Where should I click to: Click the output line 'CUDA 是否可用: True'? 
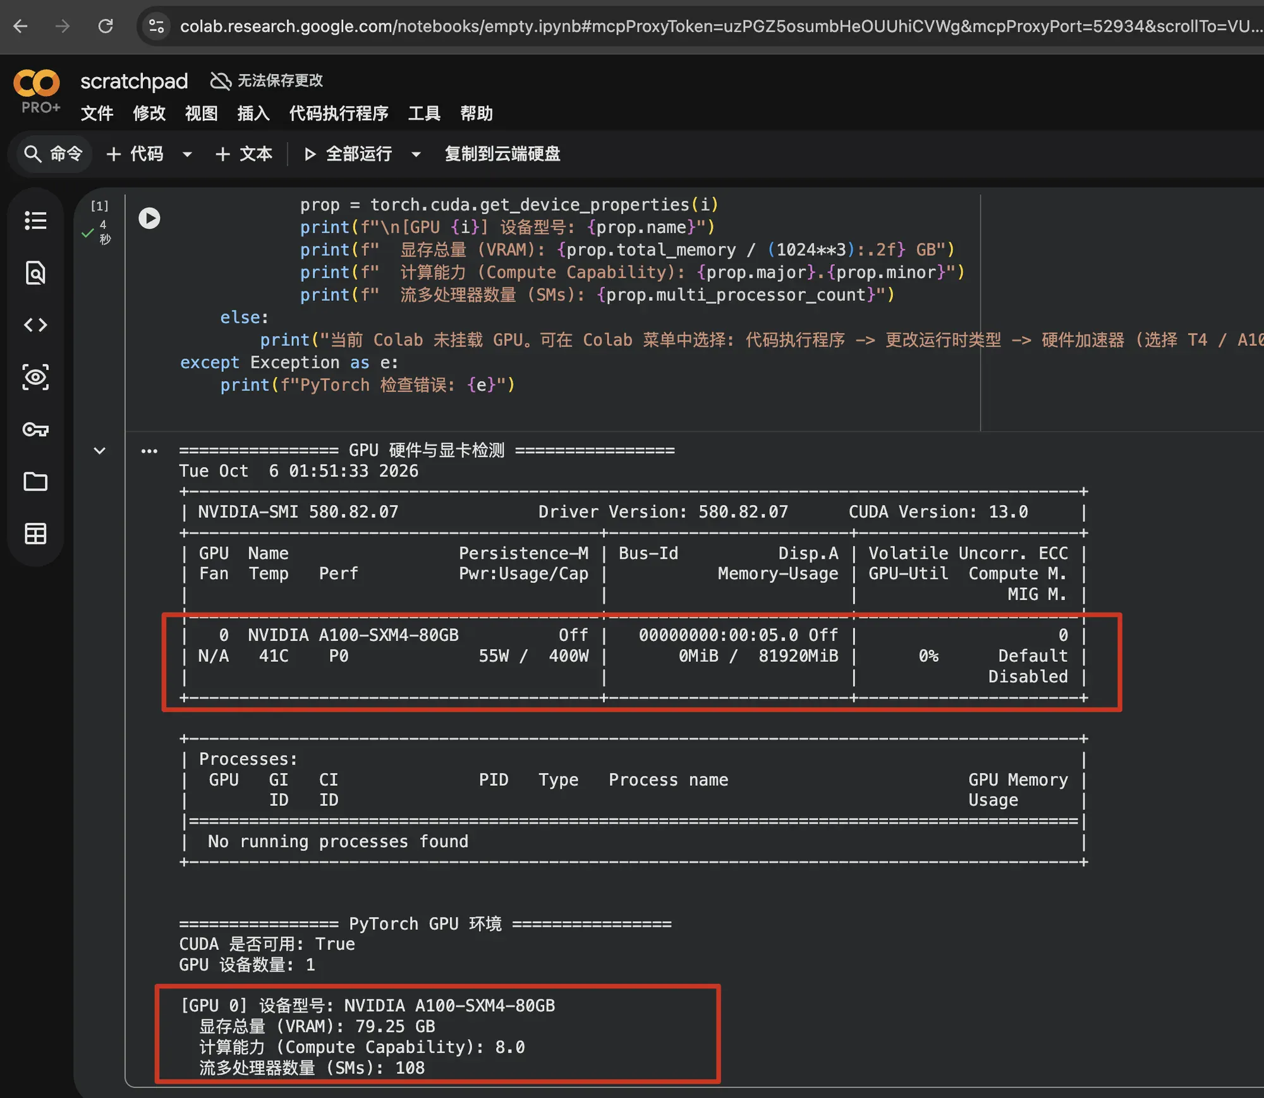267,944
